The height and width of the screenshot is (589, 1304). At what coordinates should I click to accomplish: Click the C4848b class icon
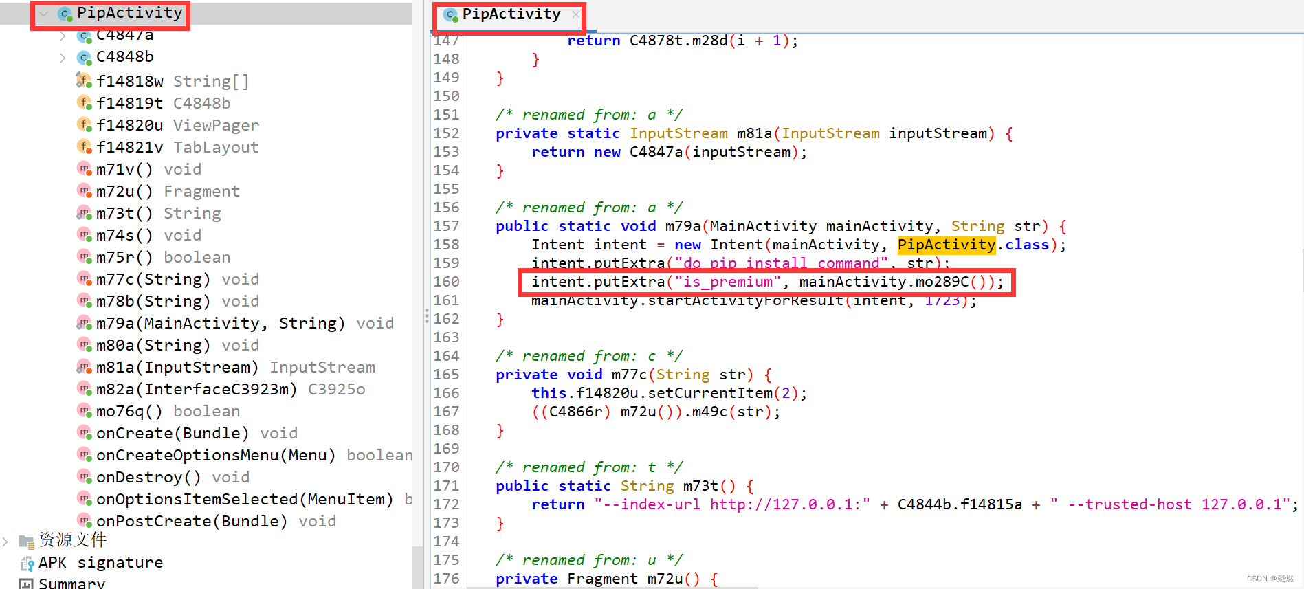tap(84, 58)
